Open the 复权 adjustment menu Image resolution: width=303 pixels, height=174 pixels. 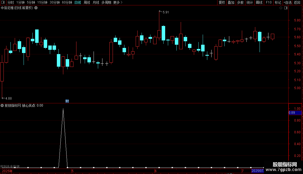[222, 2]
